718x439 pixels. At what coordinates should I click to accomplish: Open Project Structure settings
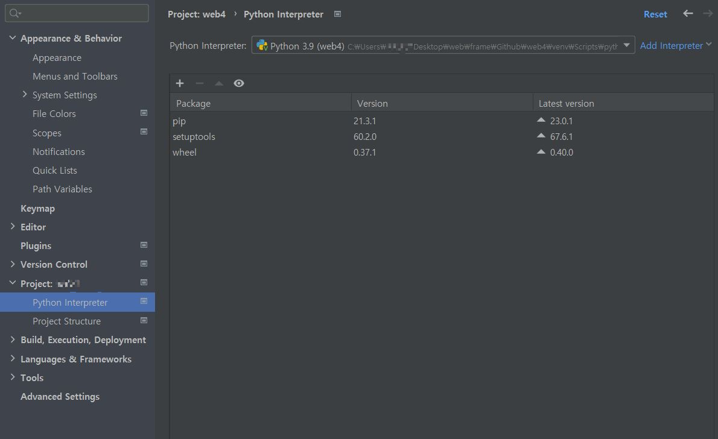66,321
